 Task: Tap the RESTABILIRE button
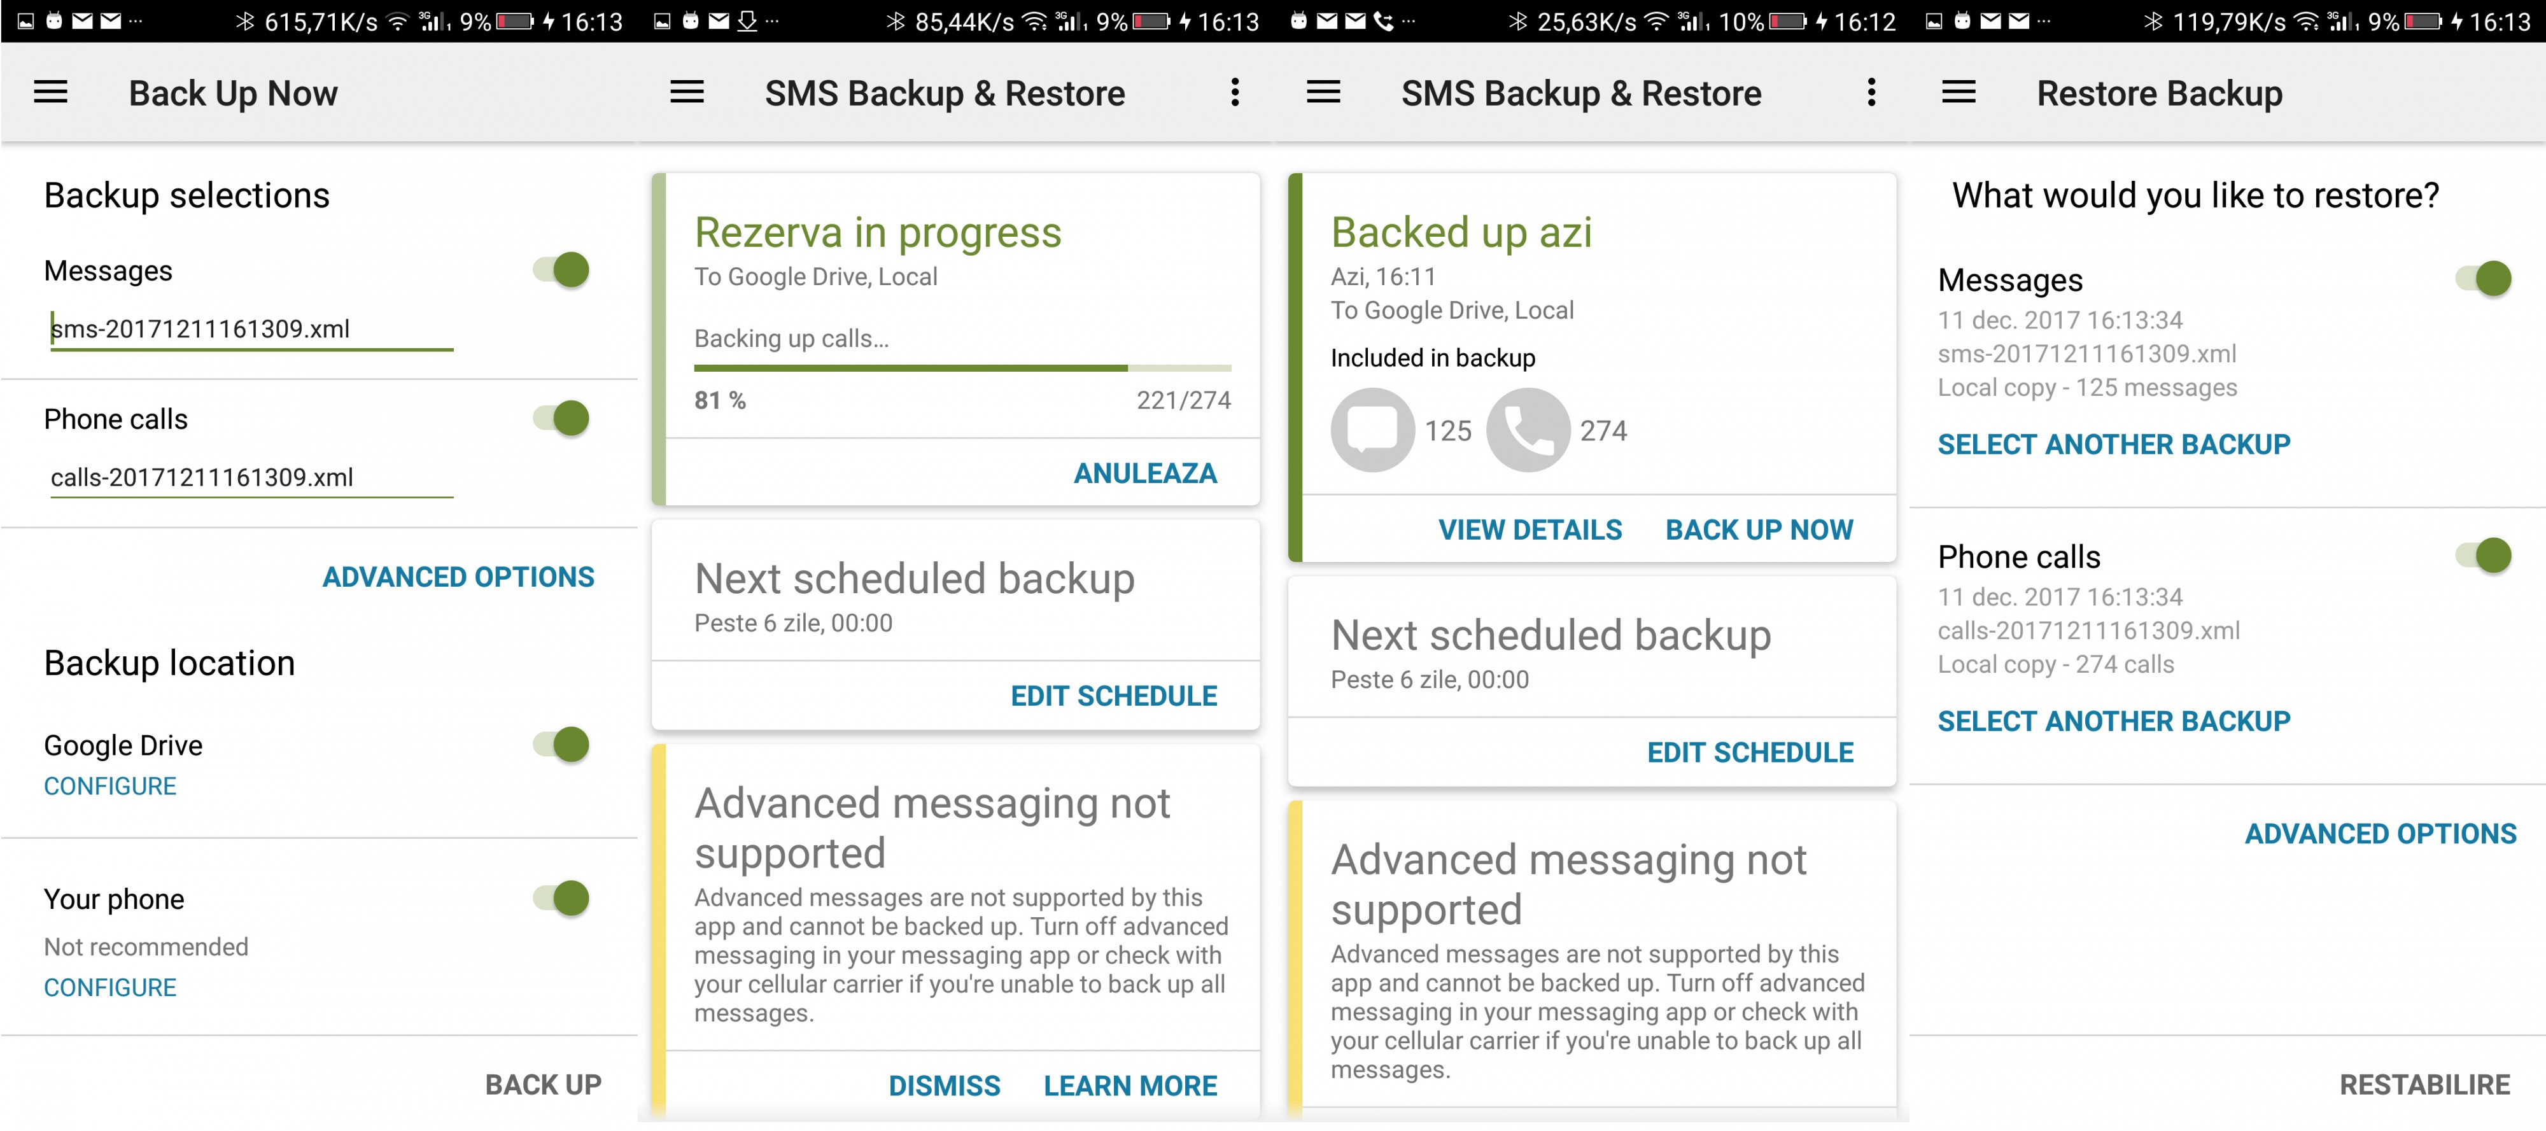[x=2424, y=1086]
